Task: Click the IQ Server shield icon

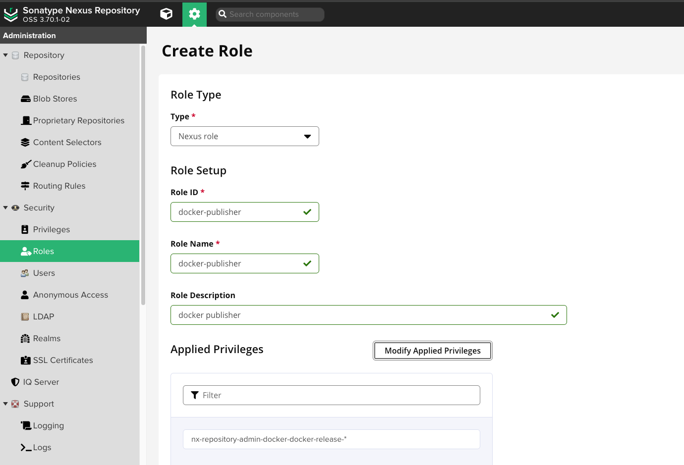Action: coord(15,382)
